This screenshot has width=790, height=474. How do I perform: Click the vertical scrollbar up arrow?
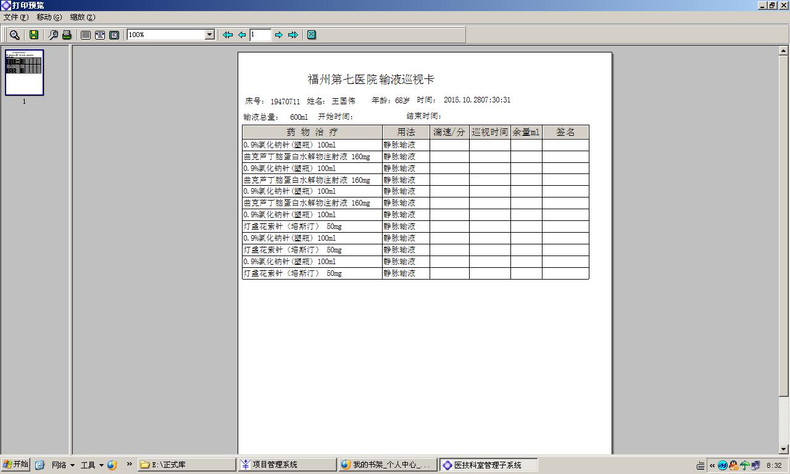click(x=784, y=51)
